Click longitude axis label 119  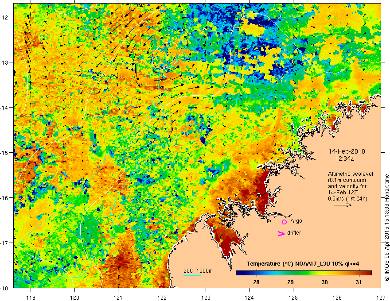pyautogui.click(x=31, y=297)
